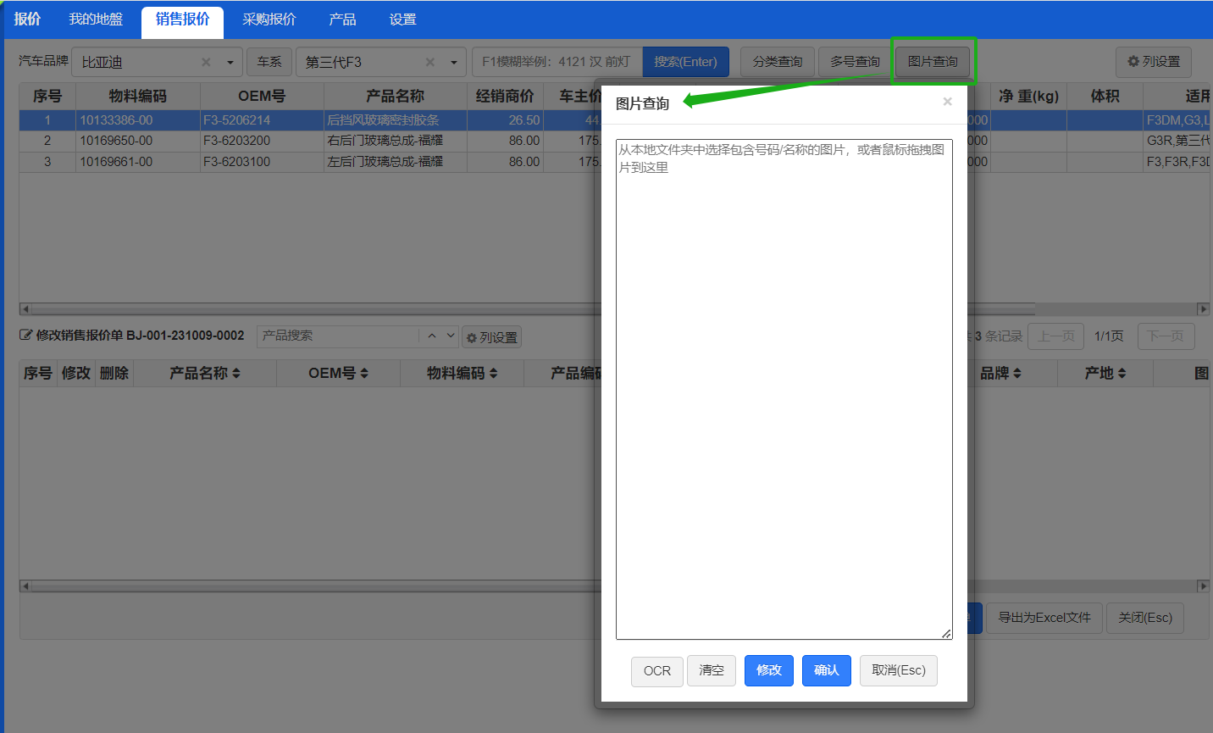
Task: Click the 体积 column header
Action: coord(1105,97)
